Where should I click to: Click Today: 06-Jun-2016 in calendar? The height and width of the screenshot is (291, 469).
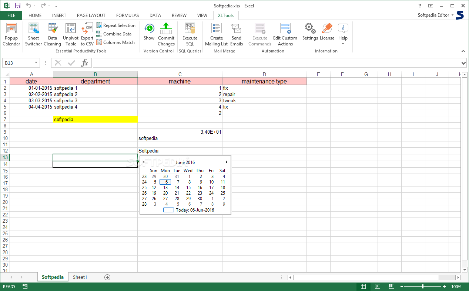click(x=188, y=210)
